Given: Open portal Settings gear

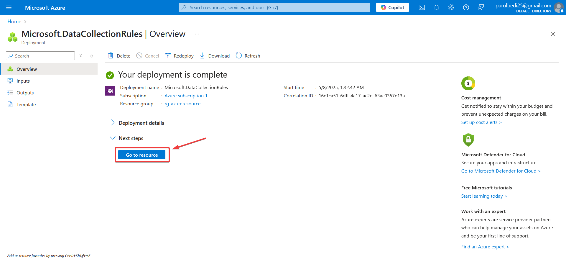Looking at the screenshot, I should pos(451,7).
